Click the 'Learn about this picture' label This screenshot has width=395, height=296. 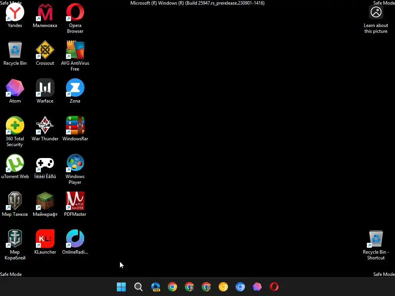[376, 28]
